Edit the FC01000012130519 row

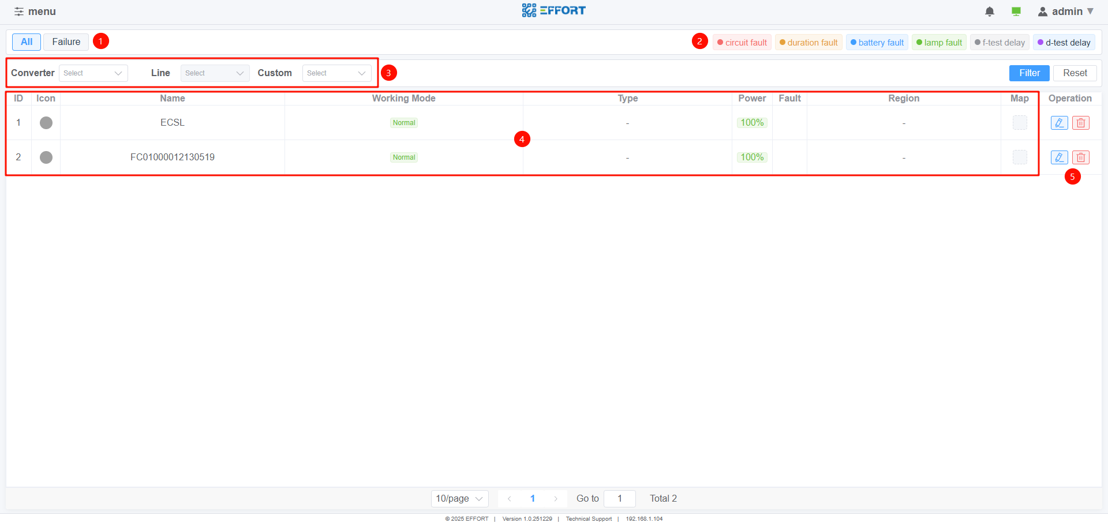pos(1059,157)
